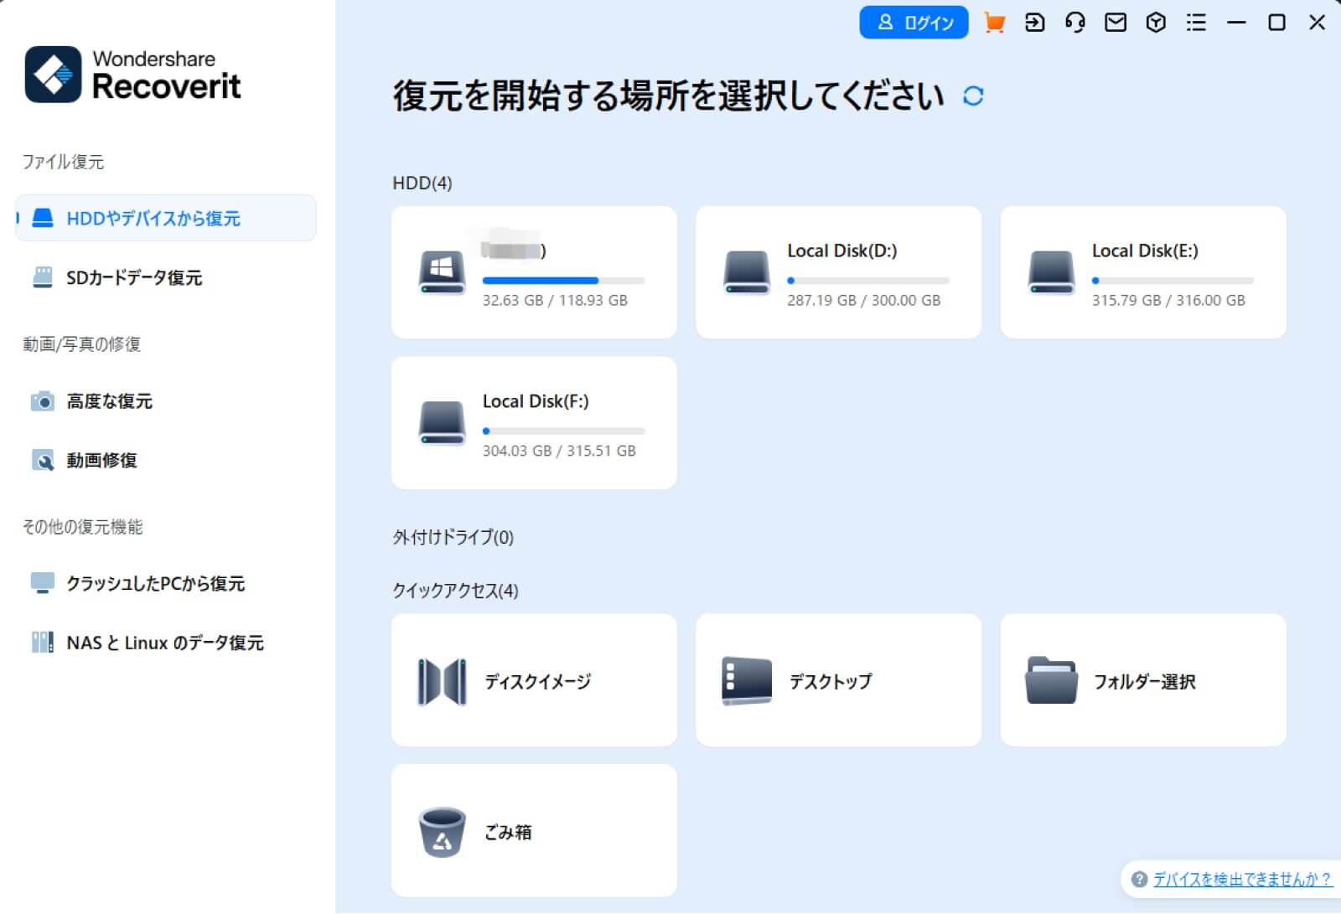
Task: Select クラッシュしたPCから復元 in sidebar
Action: point(166,584)
